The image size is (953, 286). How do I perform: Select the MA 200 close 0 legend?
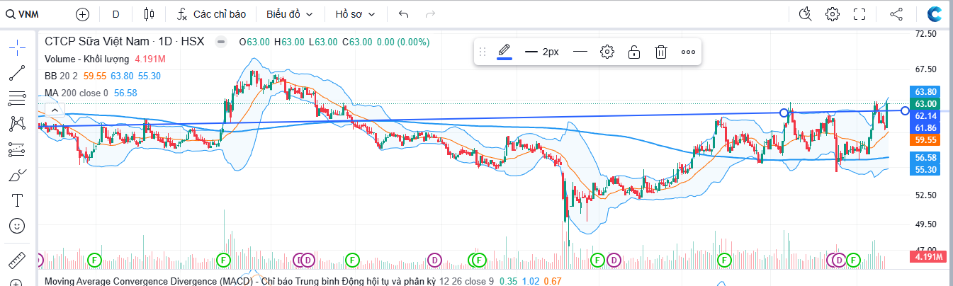(x=76, y=93)
